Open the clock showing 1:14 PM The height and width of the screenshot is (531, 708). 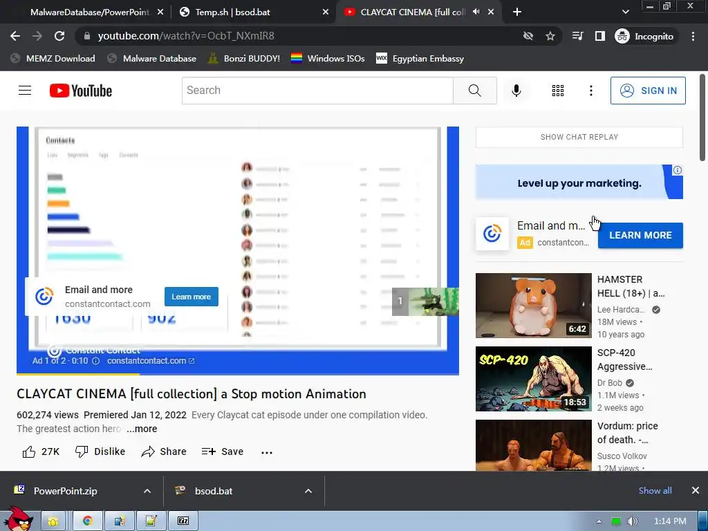click(x=670, y=521)
